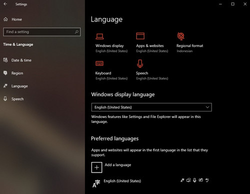250x194 pixels.
Task: Open Home in sidebar
Action: [x=16, y=19]
